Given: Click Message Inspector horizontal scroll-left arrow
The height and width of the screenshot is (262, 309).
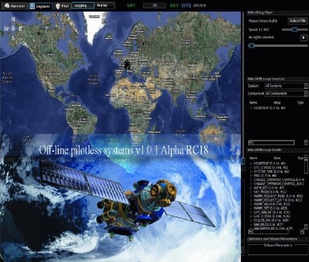Looking at the screenshot, I should point(251,143).
